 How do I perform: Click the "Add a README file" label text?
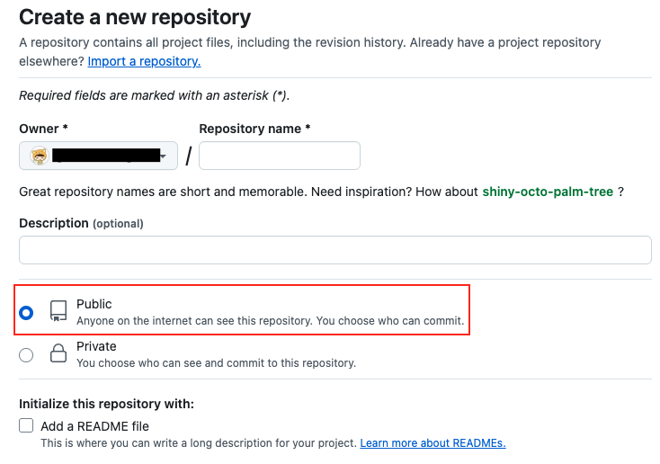[94, 426]
